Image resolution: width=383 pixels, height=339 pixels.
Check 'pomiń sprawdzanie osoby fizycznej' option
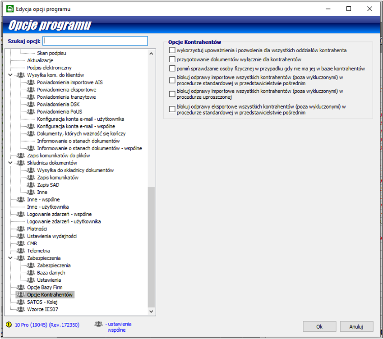pyautogui.click(x=172, y=69)
